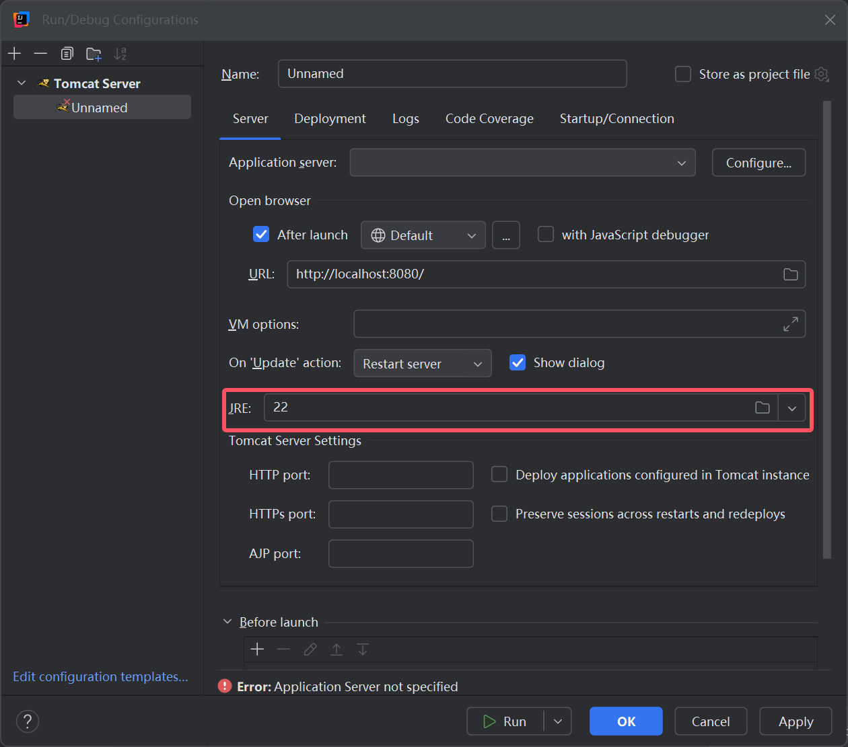Image resolution: width=848 pixels, height=747 pixels.
Task: Switch to the Startup/Connection tab
Action: [617, 119]
